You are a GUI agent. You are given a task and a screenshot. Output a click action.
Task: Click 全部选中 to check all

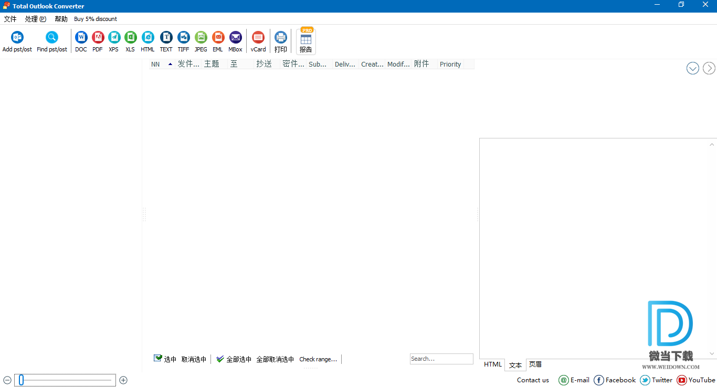point(234,359)
